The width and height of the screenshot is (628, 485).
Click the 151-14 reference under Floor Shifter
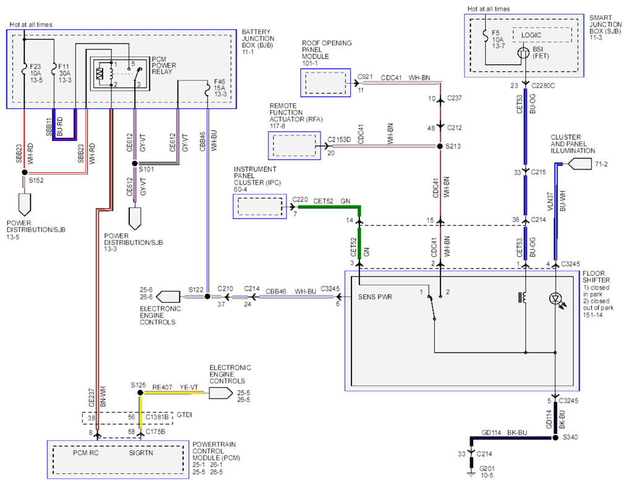point(593,315)
